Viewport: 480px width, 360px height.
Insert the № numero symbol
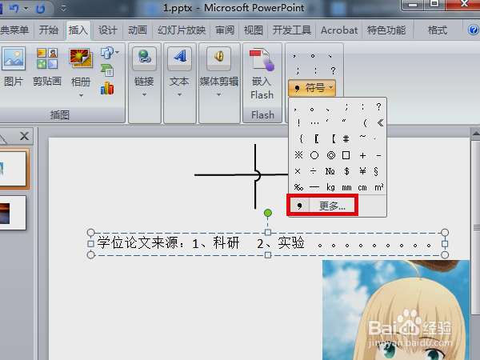click(330, 171)
